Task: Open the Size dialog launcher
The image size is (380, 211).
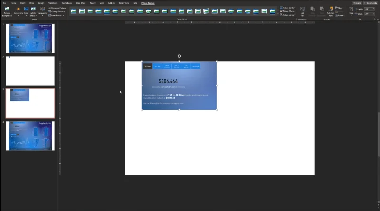Action: 375,19
